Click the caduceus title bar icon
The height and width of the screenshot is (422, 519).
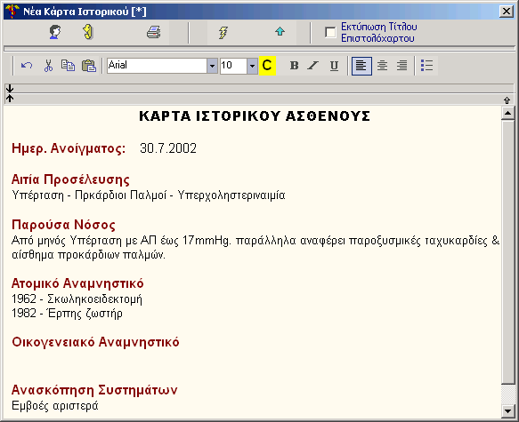(x=12, y=12)
